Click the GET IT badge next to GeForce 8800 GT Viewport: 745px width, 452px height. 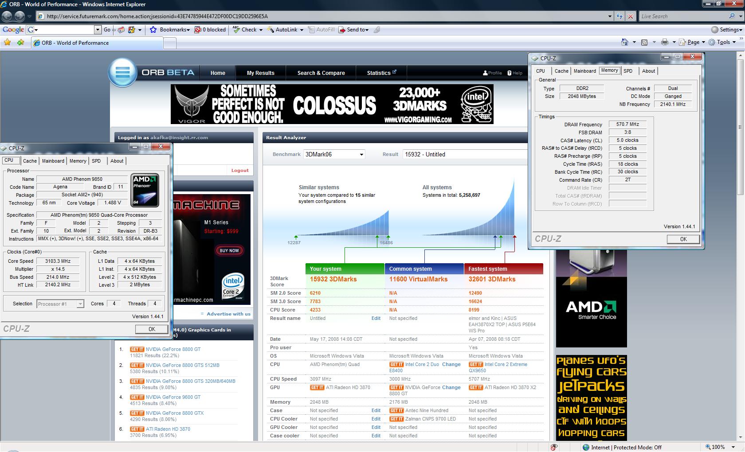tap(137, 349)
